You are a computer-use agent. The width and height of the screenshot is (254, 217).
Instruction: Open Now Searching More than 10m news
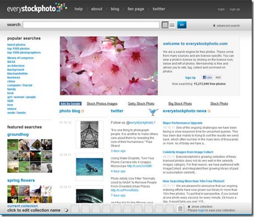click(194, 181)
